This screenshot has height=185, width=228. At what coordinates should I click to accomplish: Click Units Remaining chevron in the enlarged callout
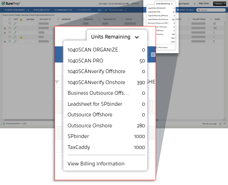coord(137,37)
